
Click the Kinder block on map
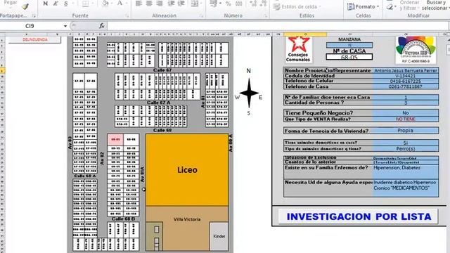click(x=219, y=236)
